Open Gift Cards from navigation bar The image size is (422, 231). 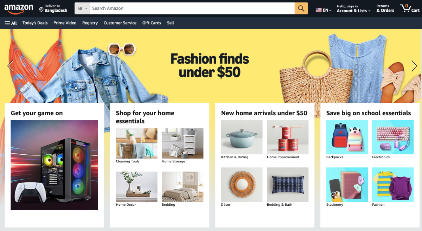(x=152, y=23)
